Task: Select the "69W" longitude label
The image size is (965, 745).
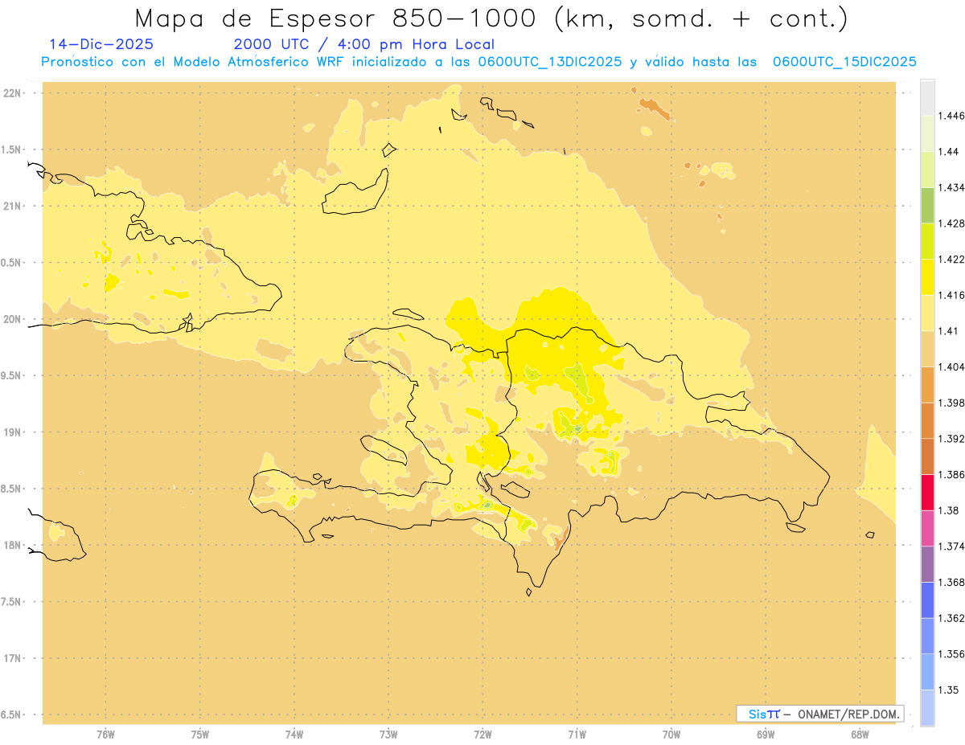Action: click(x=766, y=735)
